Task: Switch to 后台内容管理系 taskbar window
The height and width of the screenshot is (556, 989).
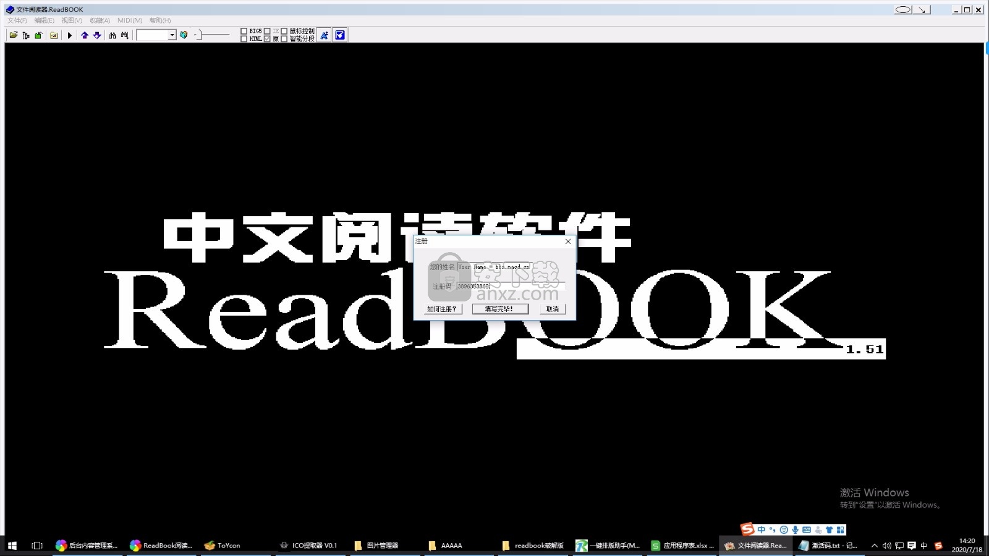Action: 87,545
